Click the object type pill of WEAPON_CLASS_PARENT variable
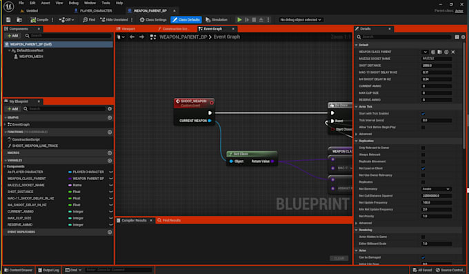Screen dimensions: 469x274 point(70,179)
